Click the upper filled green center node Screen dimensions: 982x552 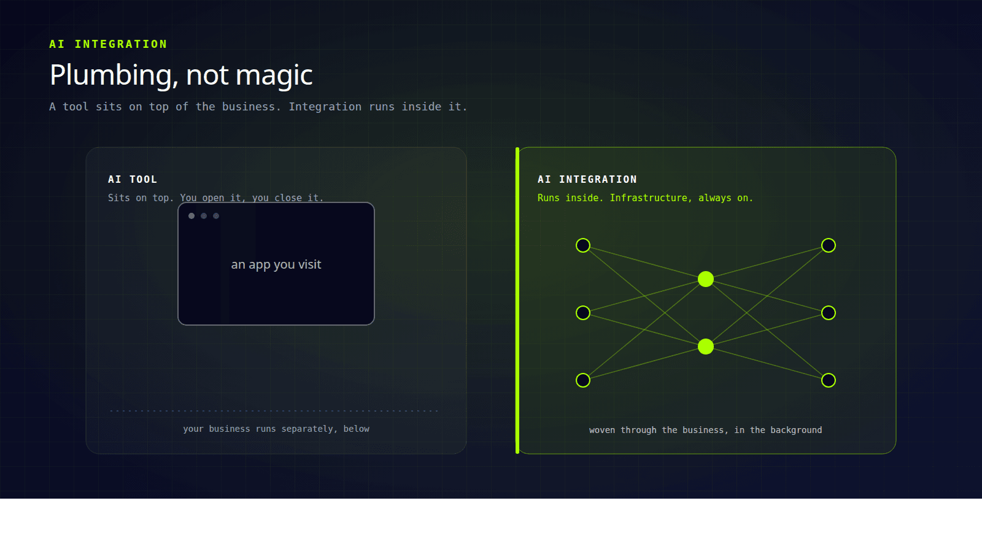point(706,279)
